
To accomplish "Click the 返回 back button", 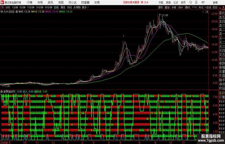I will click(215, 7).
